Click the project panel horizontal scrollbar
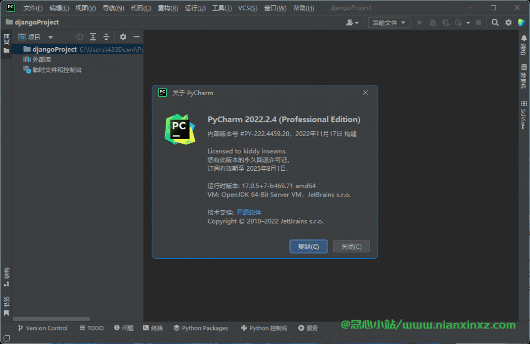Screen dimensions: 530x344 51,319
